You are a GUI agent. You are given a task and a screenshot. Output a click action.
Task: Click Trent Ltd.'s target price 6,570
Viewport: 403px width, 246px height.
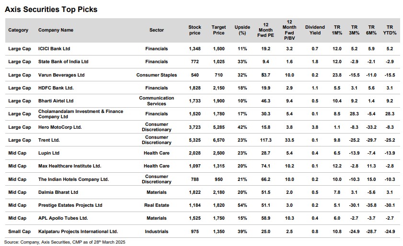[219, 140]
